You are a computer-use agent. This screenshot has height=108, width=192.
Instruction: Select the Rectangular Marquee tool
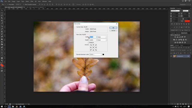click(2, 13)
